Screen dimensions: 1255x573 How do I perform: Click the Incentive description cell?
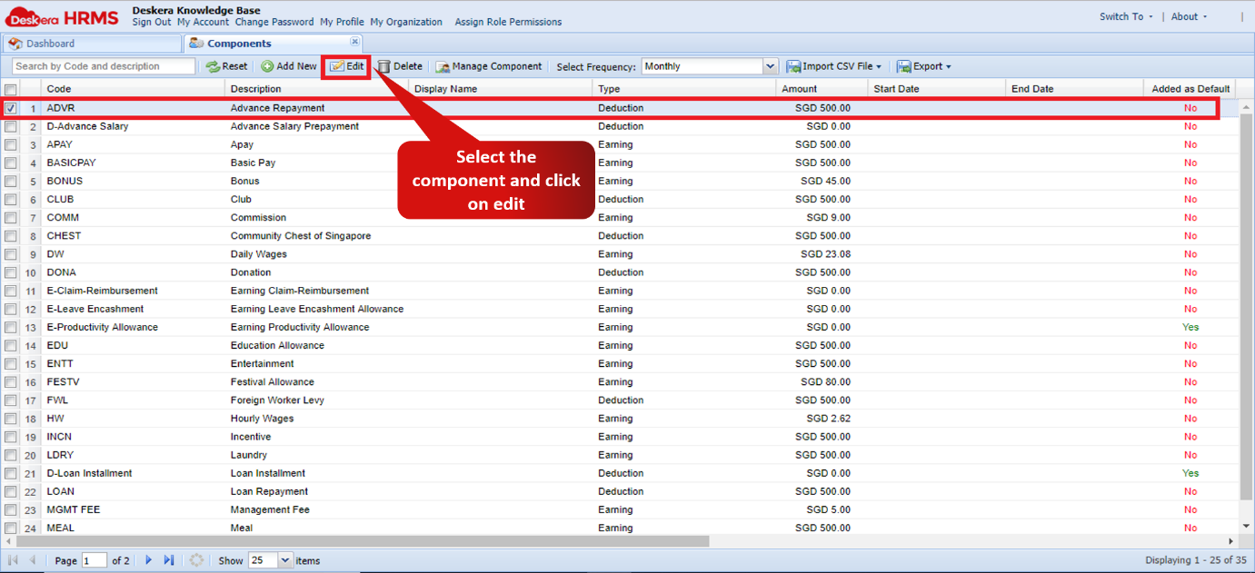point(251,437)
